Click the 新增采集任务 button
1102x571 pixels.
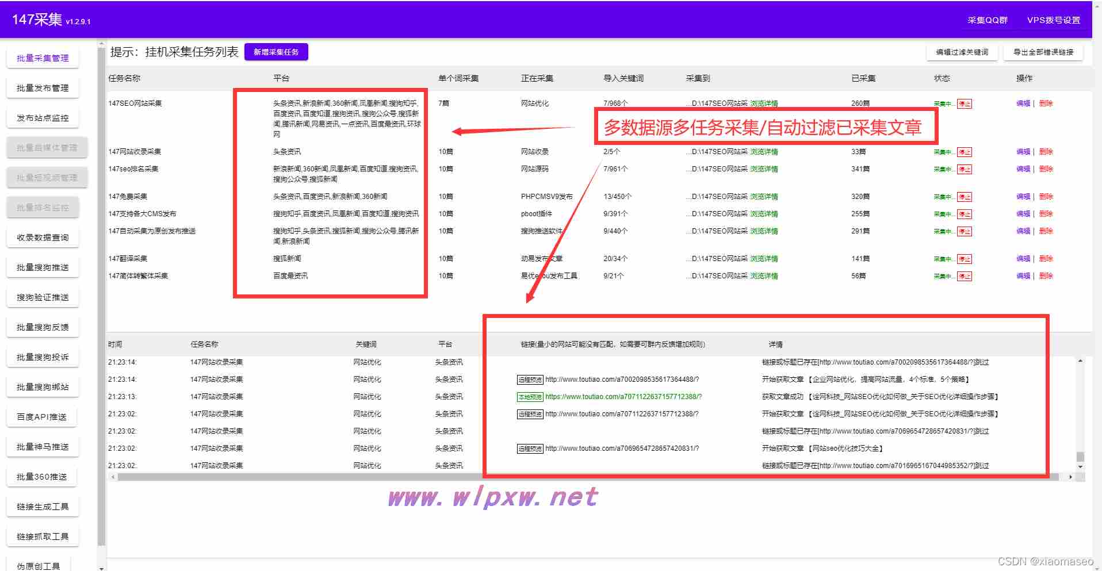pos(276,52)
